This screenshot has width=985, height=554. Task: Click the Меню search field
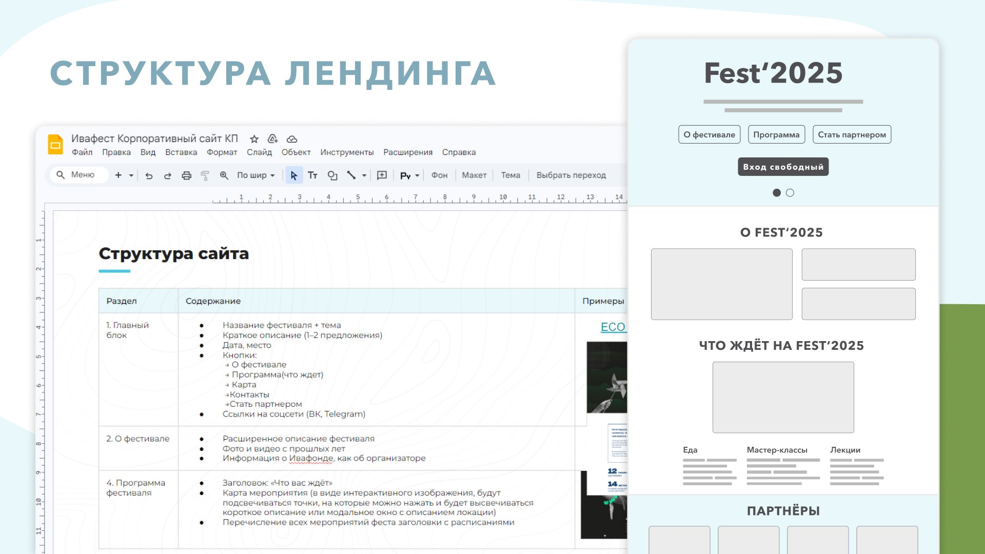pos(82,175)
